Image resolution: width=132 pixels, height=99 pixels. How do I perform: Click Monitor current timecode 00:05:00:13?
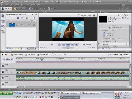coord(44,48)
